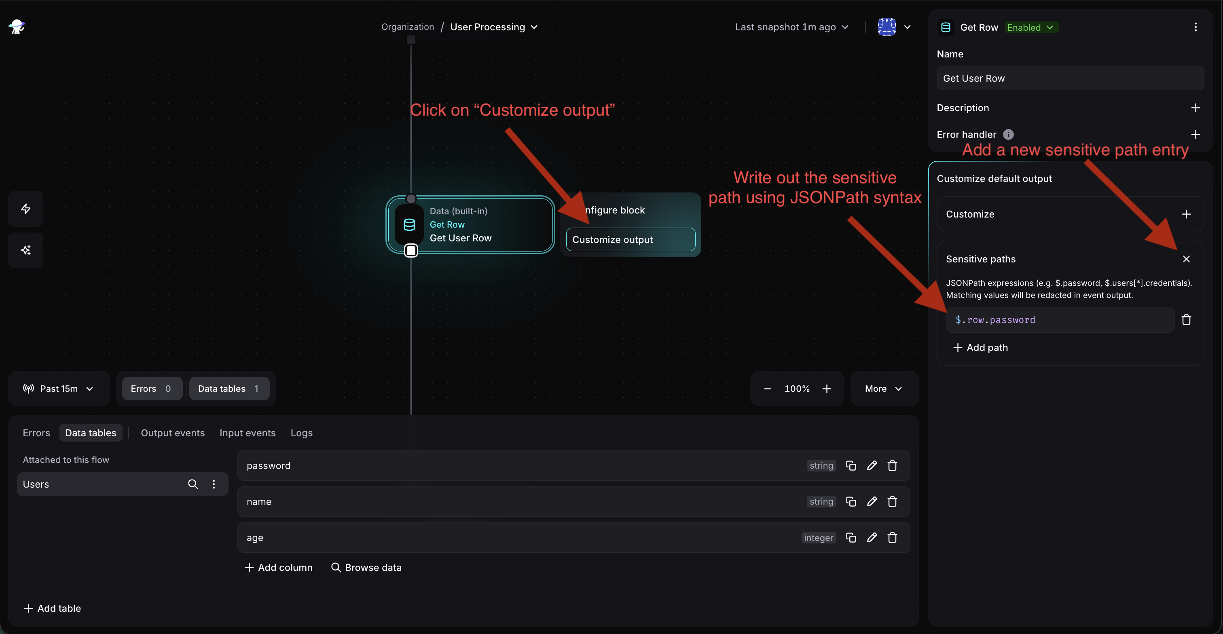
Task: Click the lightning bolt sidebar icon
Action: tap(25, 209)
